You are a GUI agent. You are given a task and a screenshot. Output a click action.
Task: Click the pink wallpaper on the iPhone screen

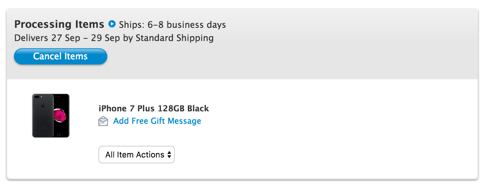click(60, 115)
